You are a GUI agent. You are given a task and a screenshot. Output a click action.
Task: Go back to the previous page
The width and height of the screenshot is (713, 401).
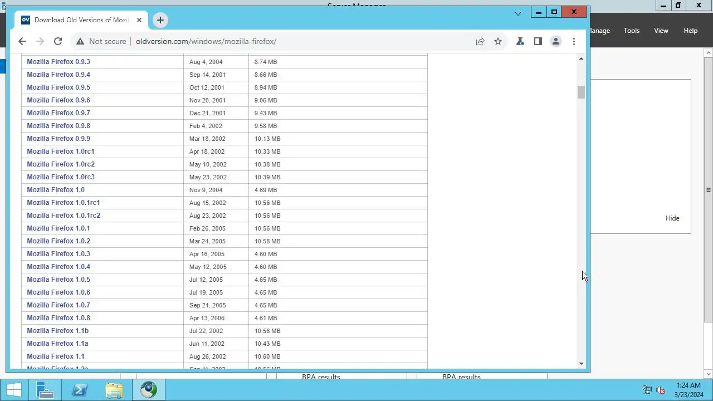click(x=22, y=41)
